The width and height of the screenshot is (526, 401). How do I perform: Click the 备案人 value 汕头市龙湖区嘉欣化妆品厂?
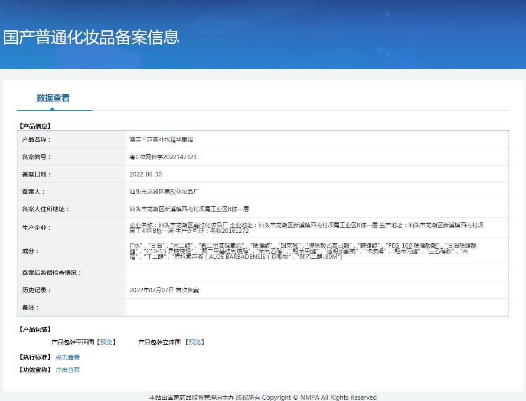click(x=164, y=192)
